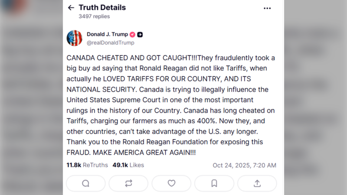Click the black plus badge beside the name
This screenshot has height=195, width=347.
pos(140,34)
